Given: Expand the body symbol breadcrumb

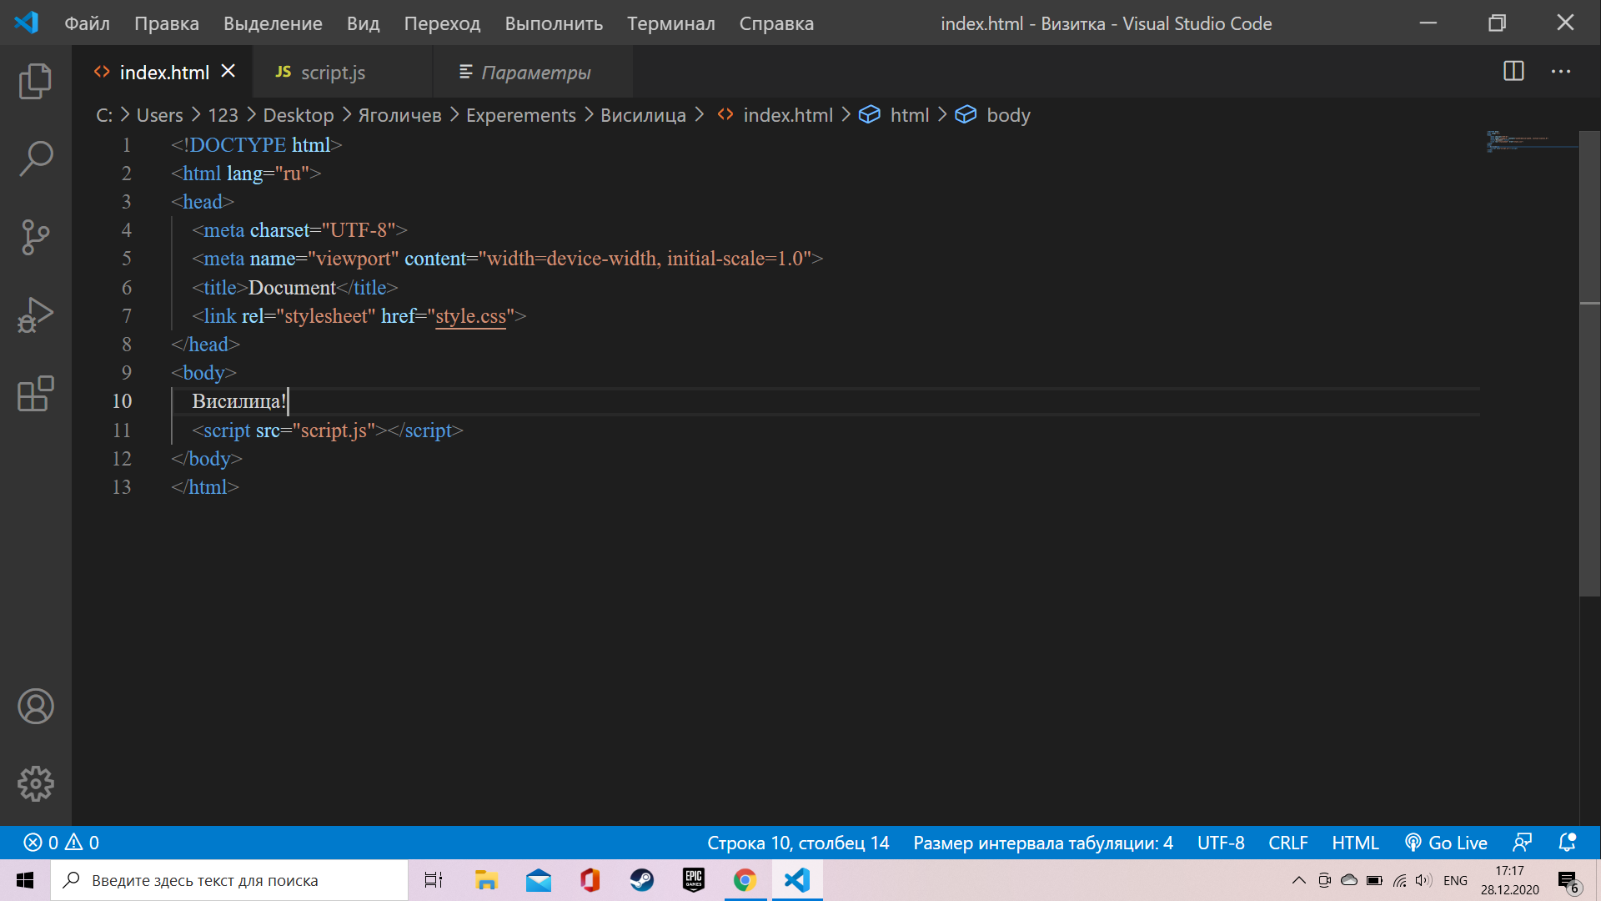Looking at the screenshot, I should 993,115.
